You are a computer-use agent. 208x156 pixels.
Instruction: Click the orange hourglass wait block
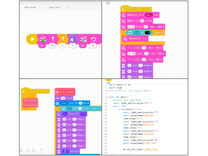tap(62, 39)
